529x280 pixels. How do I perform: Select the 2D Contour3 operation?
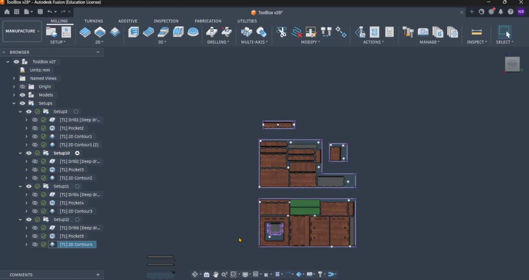click(76, 211)
